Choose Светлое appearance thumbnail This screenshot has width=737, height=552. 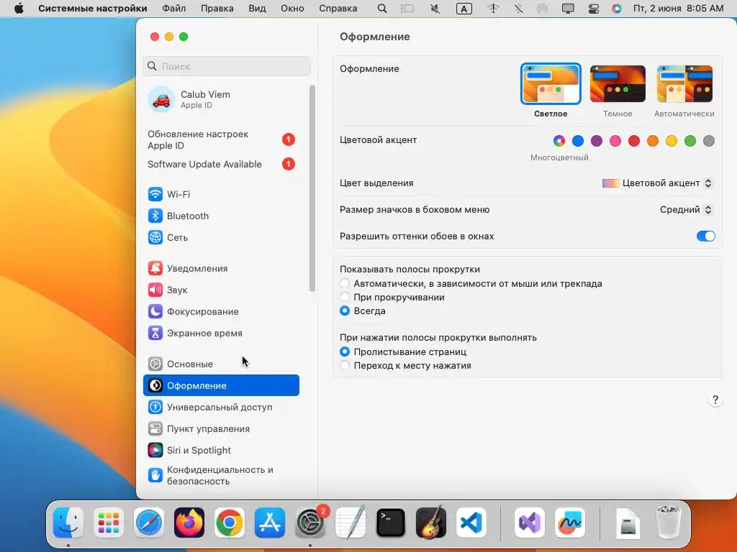(551, 84)
